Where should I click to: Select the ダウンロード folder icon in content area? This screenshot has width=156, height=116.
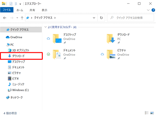coord(111,39)
